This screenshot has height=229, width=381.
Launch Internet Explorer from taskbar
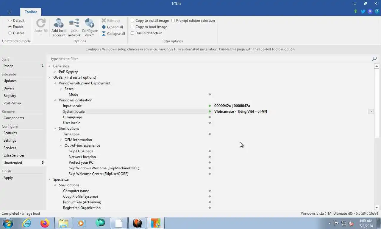pos(26,223)
